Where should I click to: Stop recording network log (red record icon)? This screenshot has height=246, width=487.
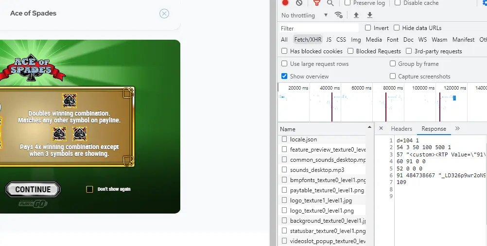285,3
